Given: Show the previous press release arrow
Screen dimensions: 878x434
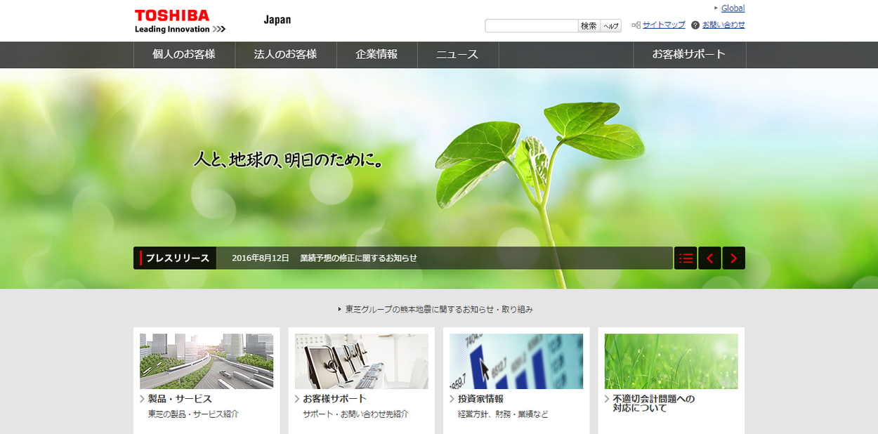Looking at the screenshot, I should pyautogui.click(x=709, y=258).
